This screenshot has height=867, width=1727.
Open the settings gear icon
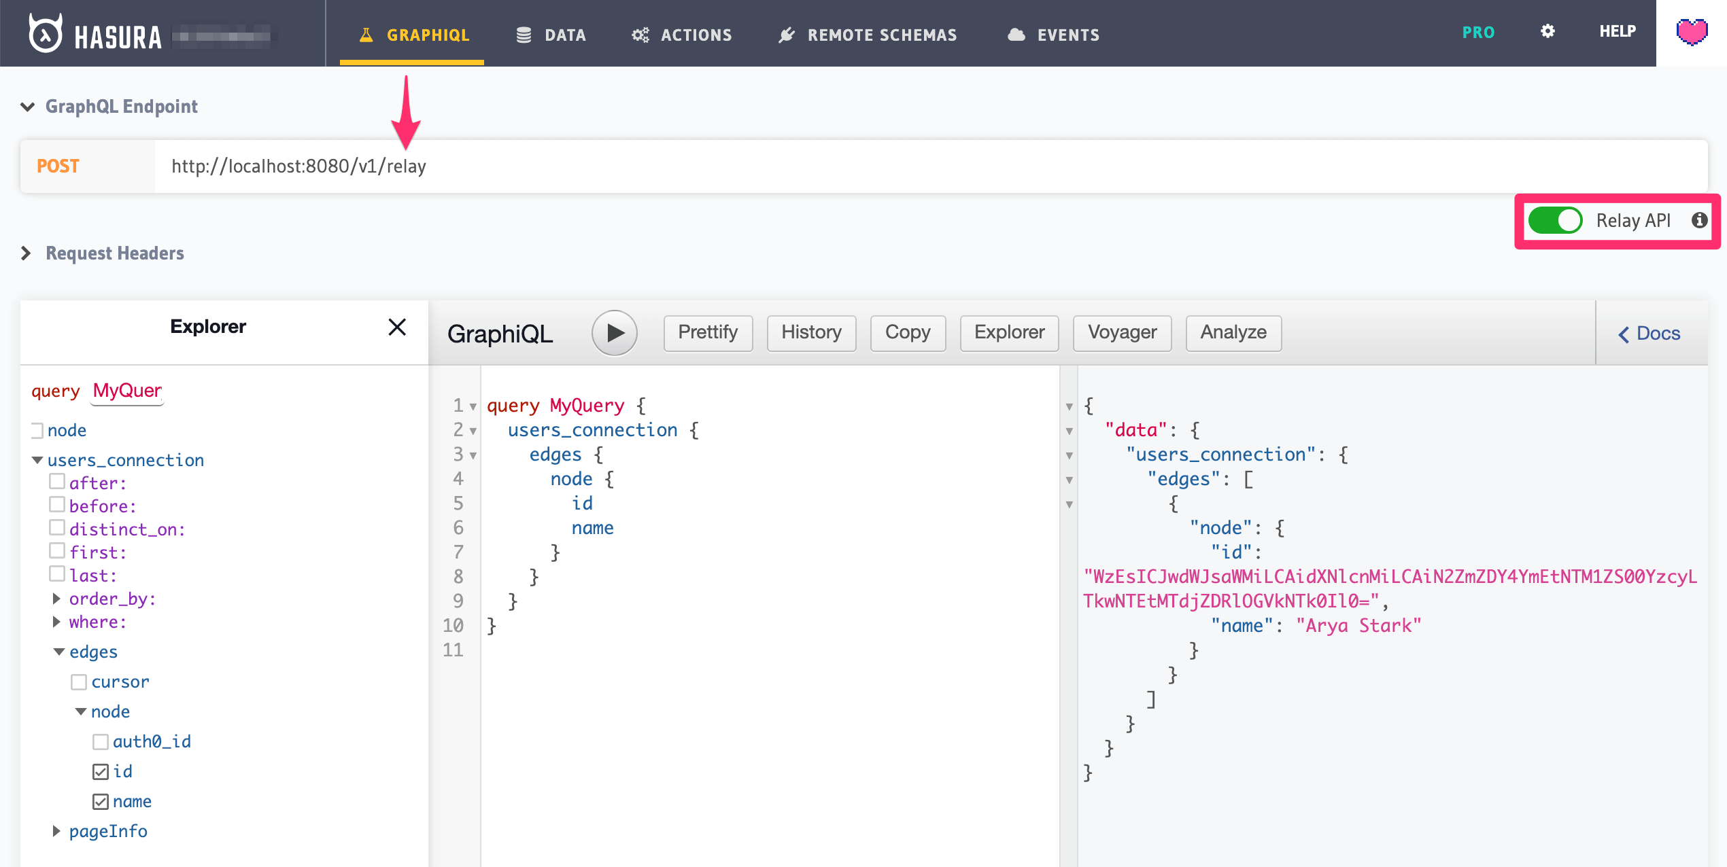tap(1548, 31)
